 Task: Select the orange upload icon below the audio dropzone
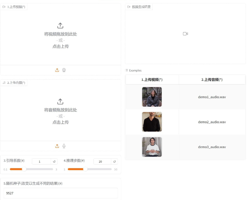pyautogui.click(x=57, y=146)
